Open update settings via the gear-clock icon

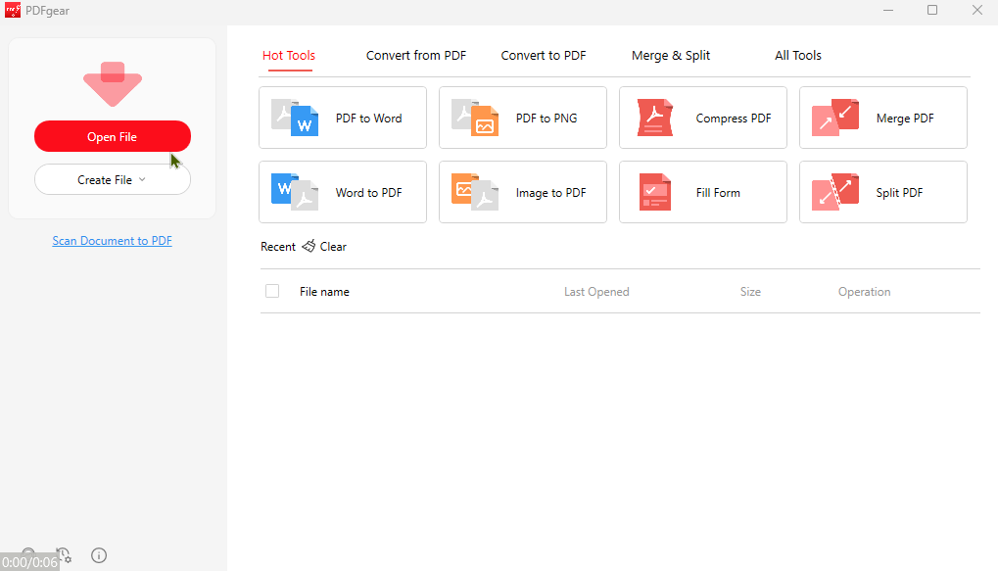click(x=64, y=555)
